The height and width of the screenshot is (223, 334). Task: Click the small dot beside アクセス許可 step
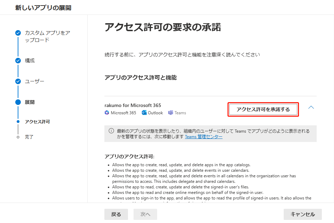18,122
